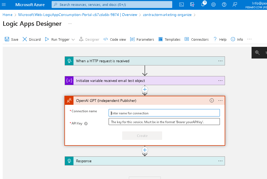Click the Azure resource search box

click(112, 5)
